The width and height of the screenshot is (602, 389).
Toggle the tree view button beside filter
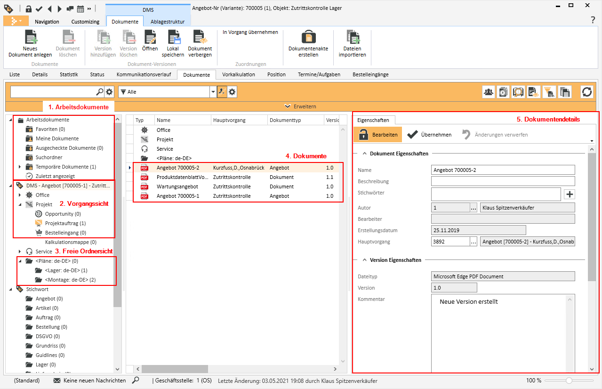[221, 92]
